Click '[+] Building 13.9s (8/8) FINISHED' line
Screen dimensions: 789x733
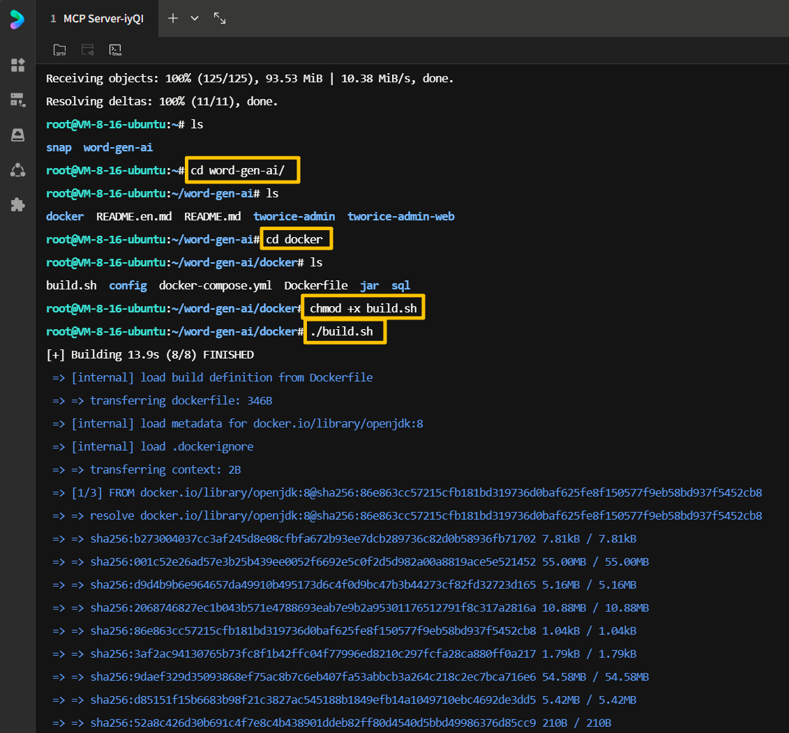(149, 355)
